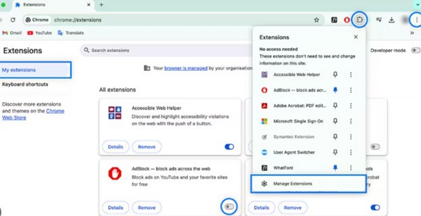Open the Gmail bookmark

coord(12,33)
